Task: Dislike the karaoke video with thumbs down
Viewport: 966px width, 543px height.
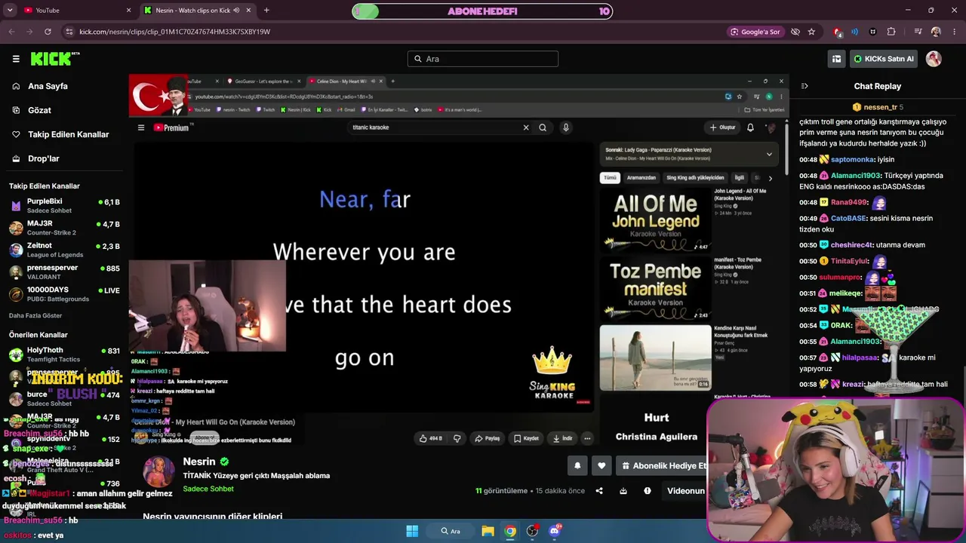Action: (457, 438)
